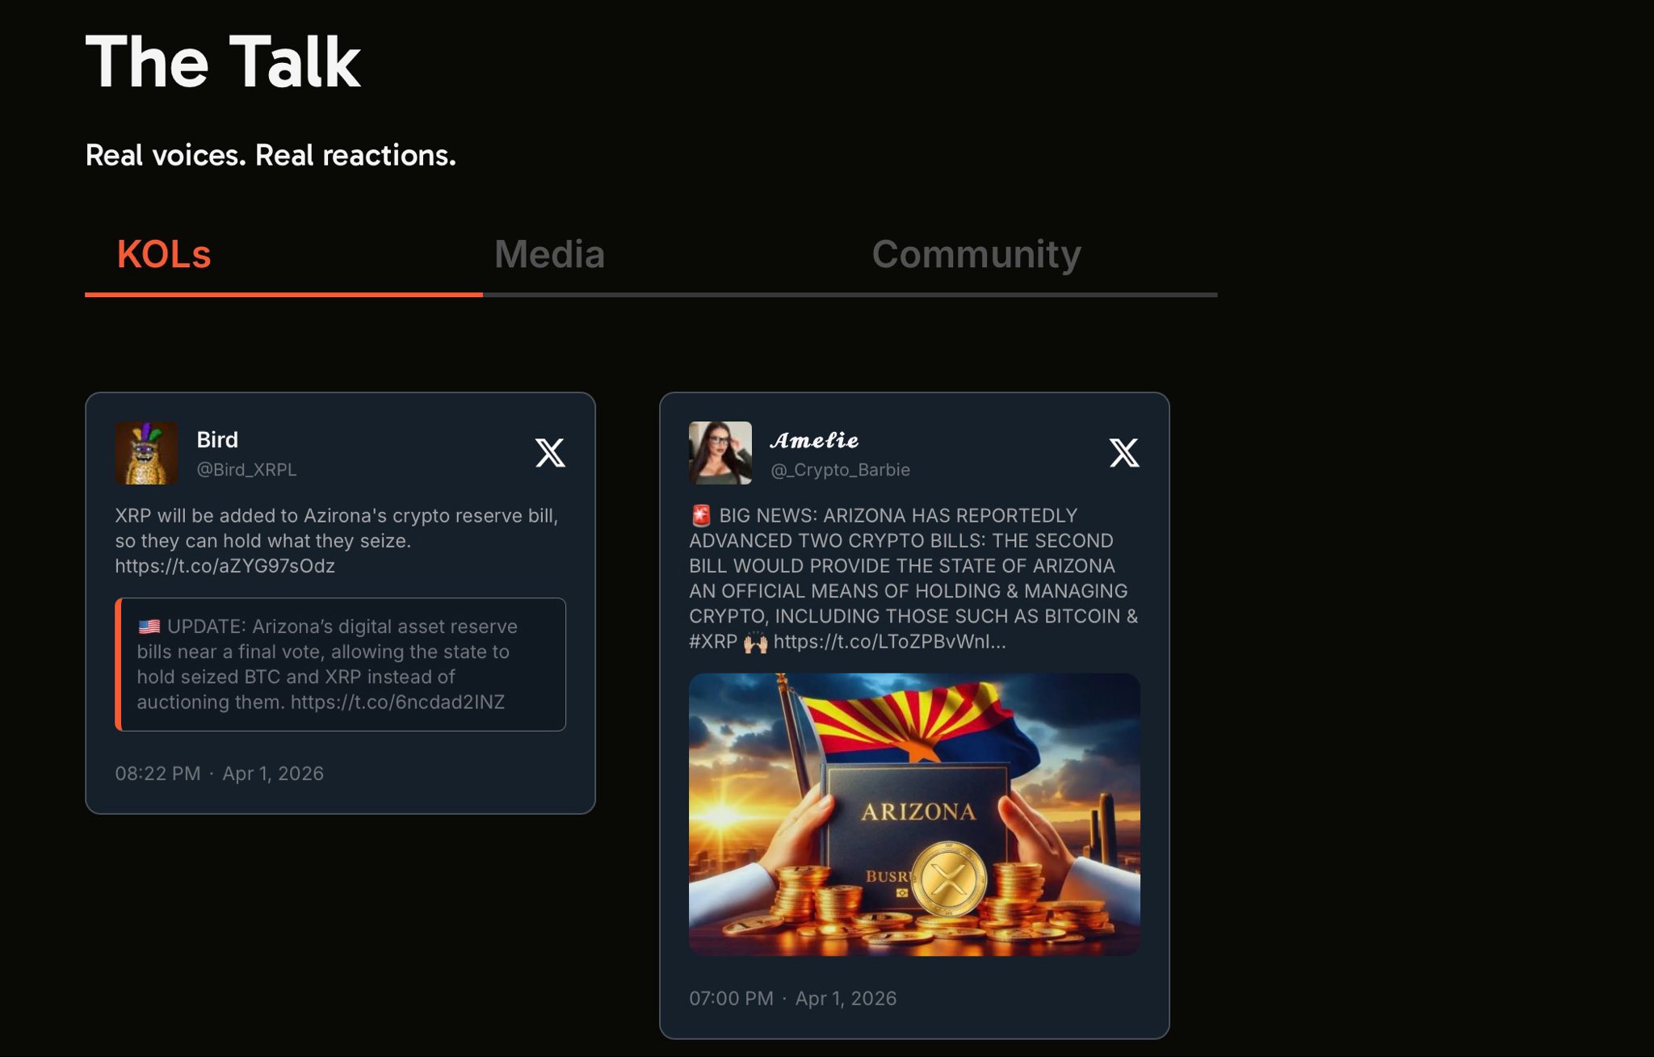1654x1057 pixels.
Task: Open the X logo on Amelie's post
Action: (1124, 452)
